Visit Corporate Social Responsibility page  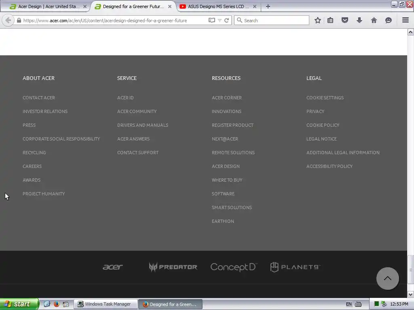(61, 139)
